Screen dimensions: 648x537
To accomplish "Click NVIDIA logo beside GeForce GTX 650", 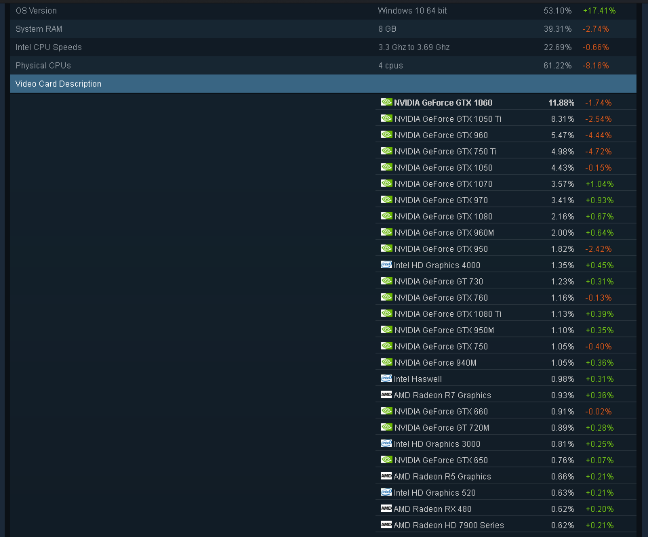I will (x=386, y=459).
